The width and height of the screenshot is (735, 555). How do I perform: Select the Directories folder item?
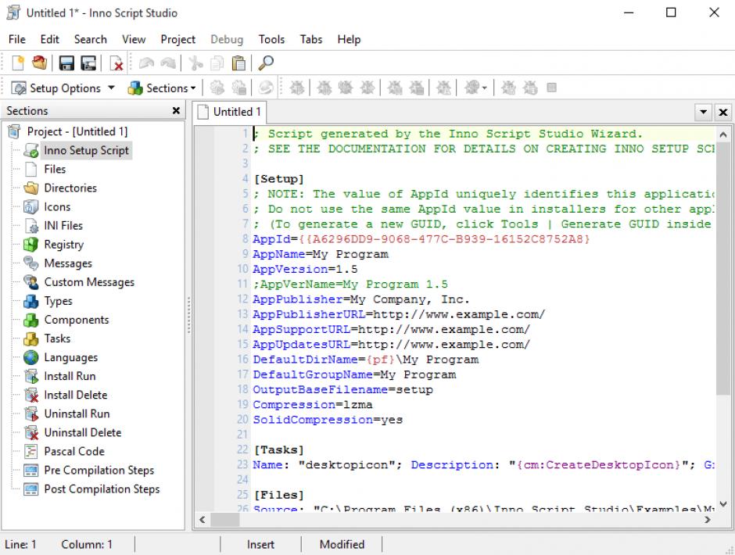[70, 188]
